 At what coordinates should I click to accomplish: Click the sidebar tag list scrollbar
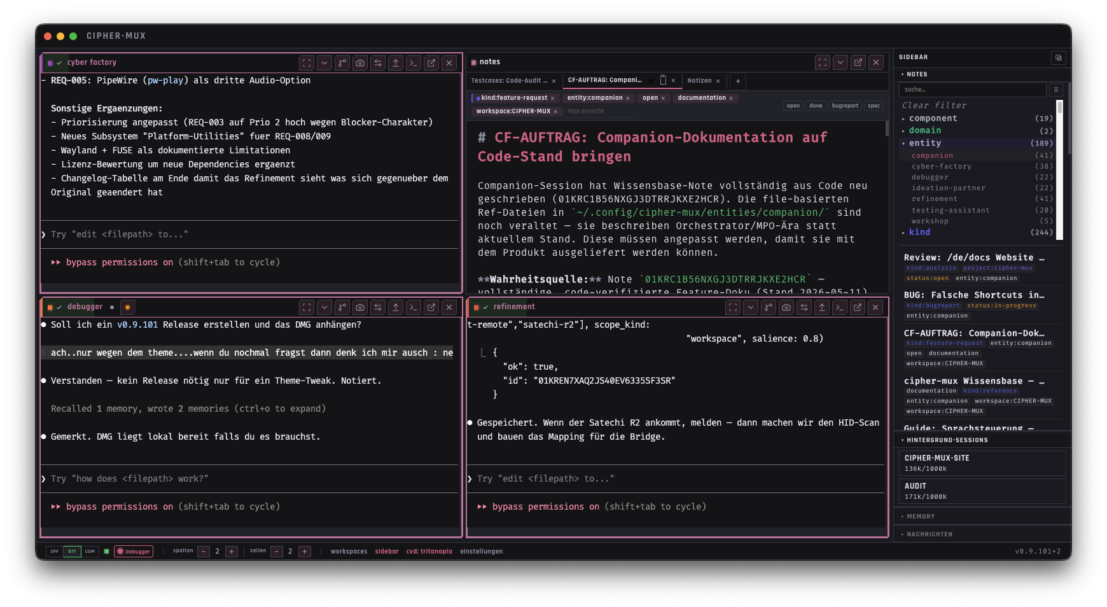(1059, 171)
